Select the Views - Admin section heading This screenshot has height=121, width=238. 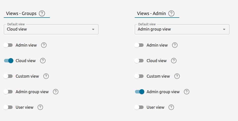click(151, 14)
